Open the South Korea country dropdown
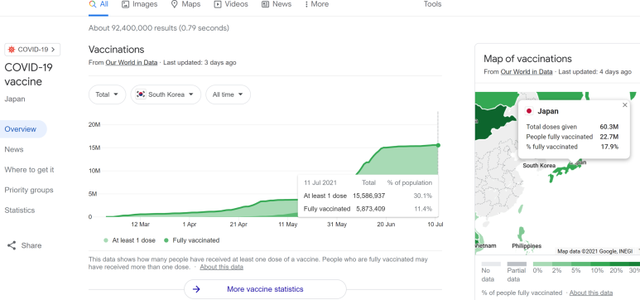Viewport: 640px width, 300px height. [166, 94]
